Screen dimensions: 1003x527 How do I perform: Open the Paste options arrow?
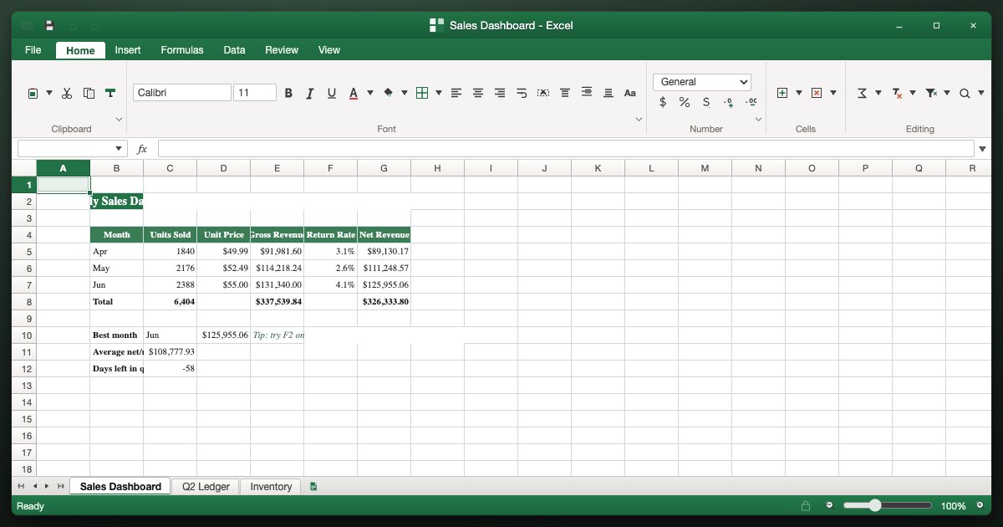tap(49, 93)
